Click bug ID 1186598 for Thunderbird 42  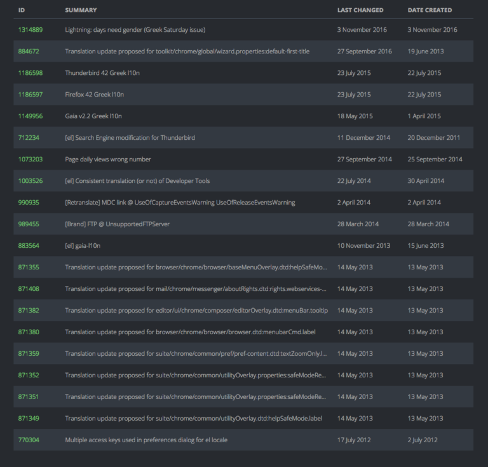[x=30, y=73]
